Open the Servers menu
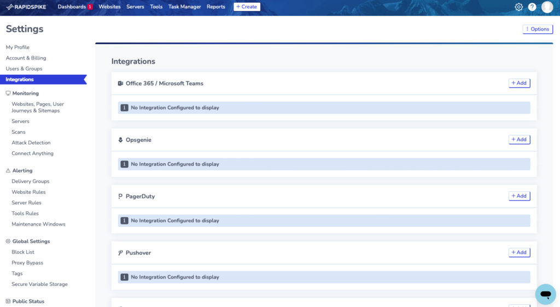This screenshot has width=560, height=307. (135, 7)
